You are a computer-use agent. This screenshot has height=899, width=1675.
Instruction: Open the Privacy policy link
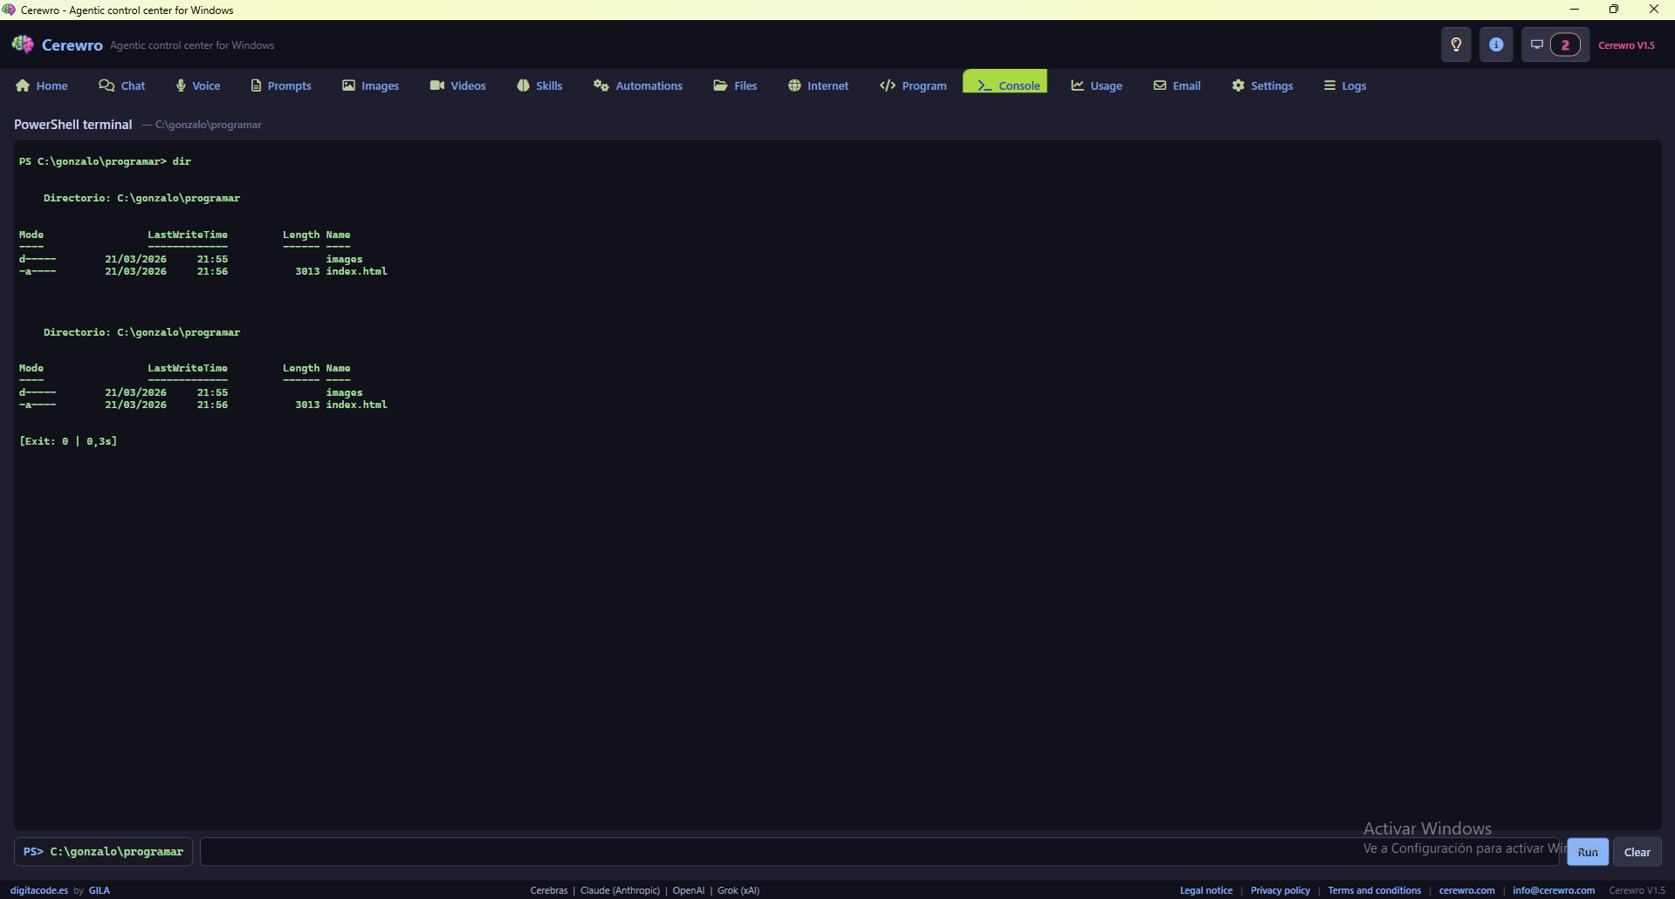click(x=1280, y=890)
